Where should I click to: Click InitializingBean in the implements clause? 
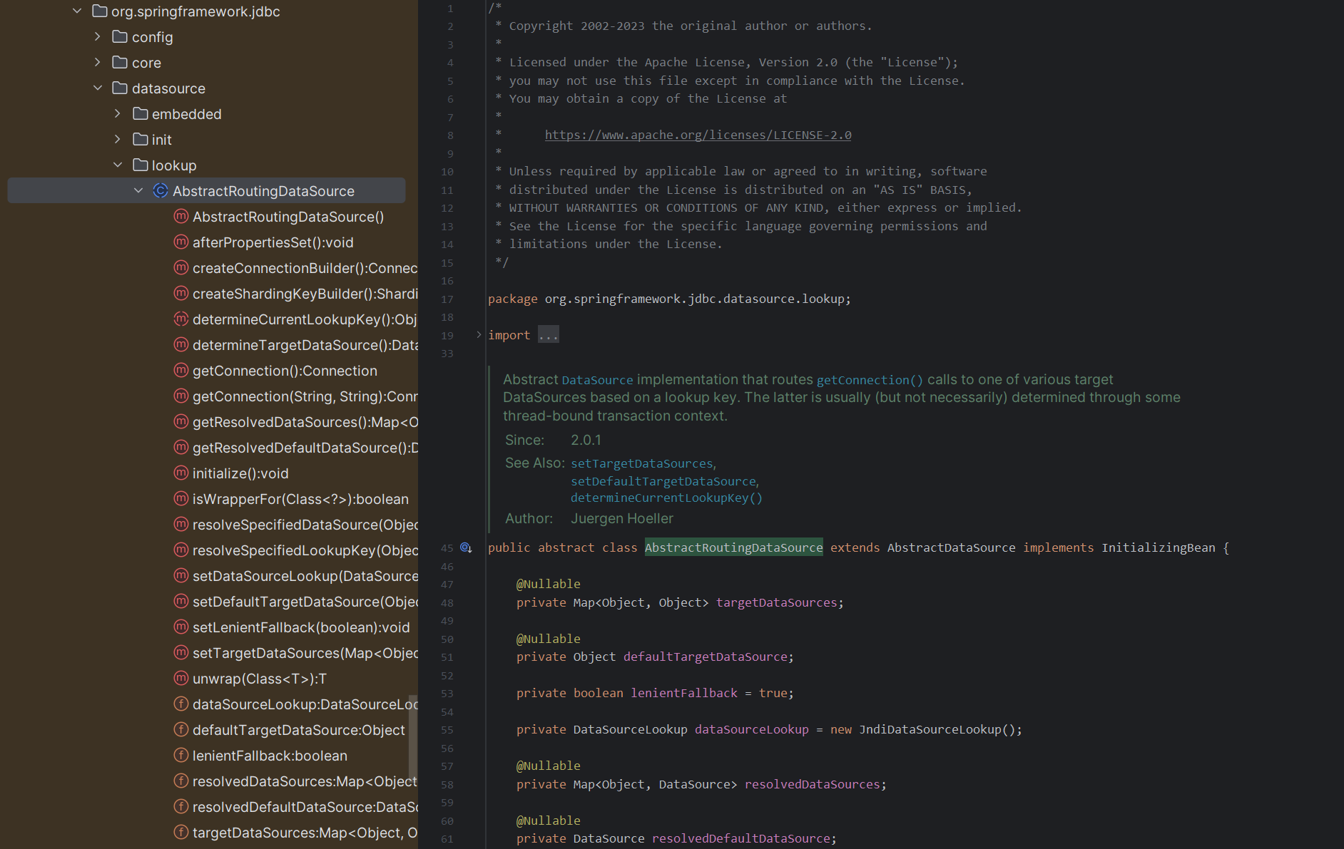pos(1158,547)
